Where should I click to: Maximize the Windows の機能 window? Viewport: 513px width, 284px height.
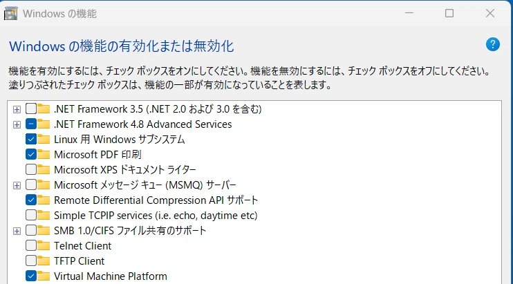click(449, 13)
